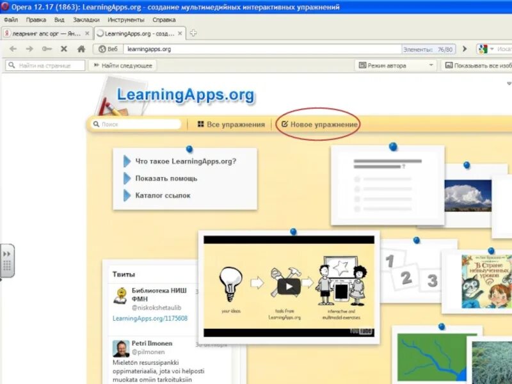The width and height of the screenshot is (512, 384).
Task: Go to the home page icon
Action: (x=81, y=49)
